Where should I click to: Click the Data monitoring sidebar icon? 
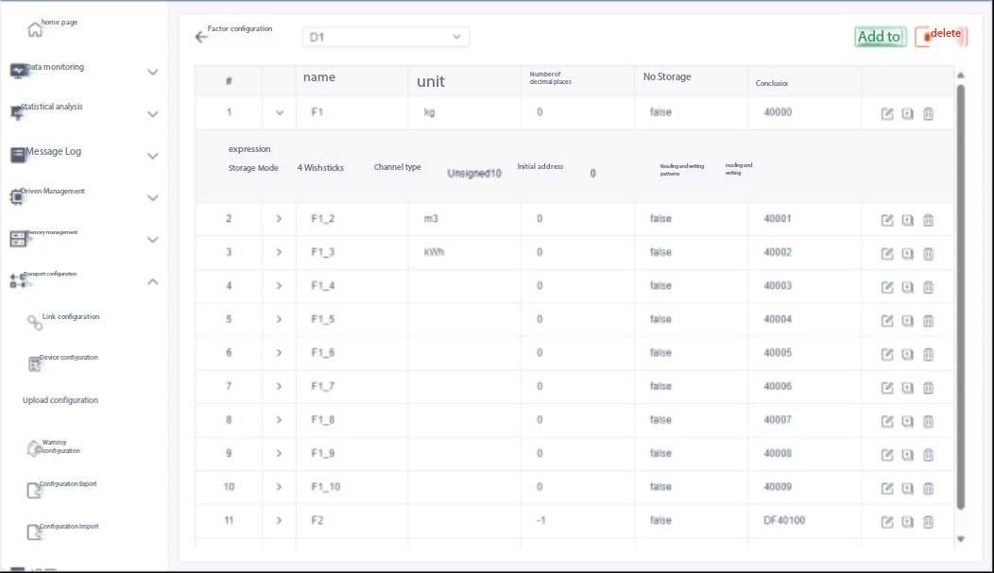pos(18,71)
